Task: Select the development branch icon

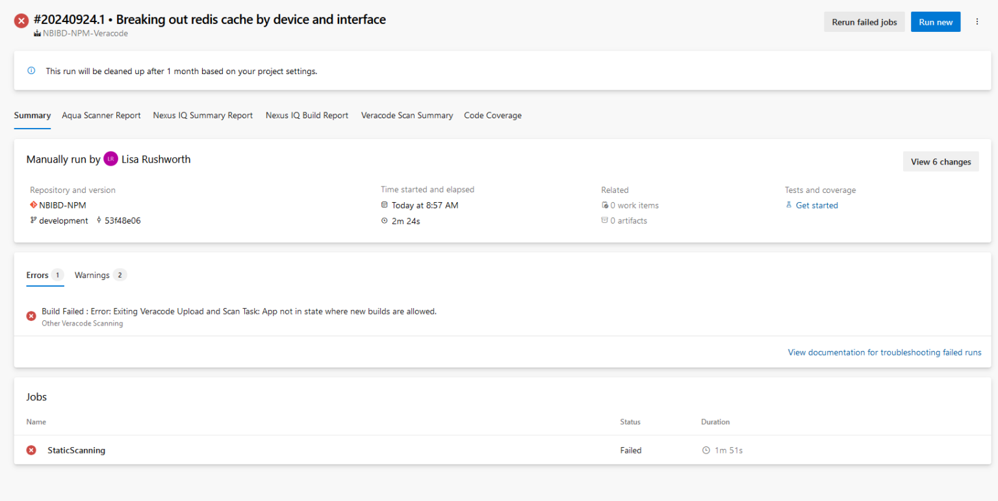Action: pyautogui.click(x=32, y=220)
